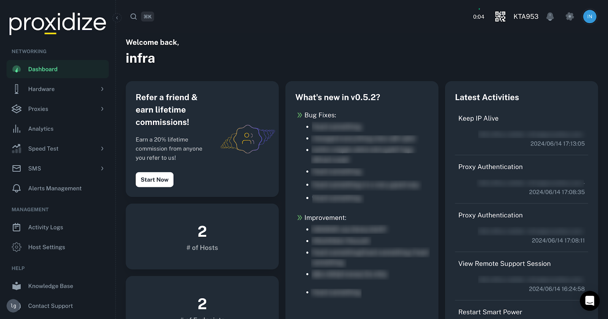Expand the SMS submenu chevron
This screenshot has height=319, width=608.
102,168
